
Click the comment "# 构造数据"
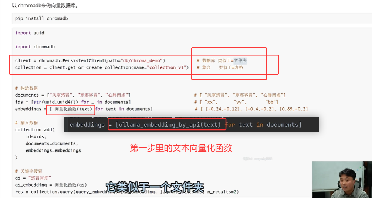point(26,88)
